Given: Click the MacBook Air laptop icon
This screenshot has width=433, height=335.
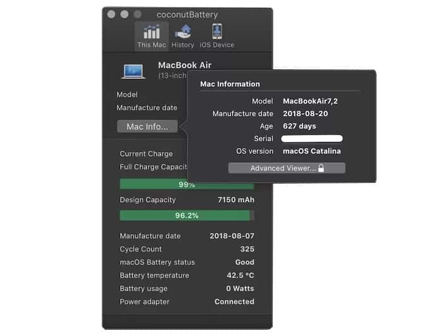Looking at the screenshot, I should (x=133, y=71).
